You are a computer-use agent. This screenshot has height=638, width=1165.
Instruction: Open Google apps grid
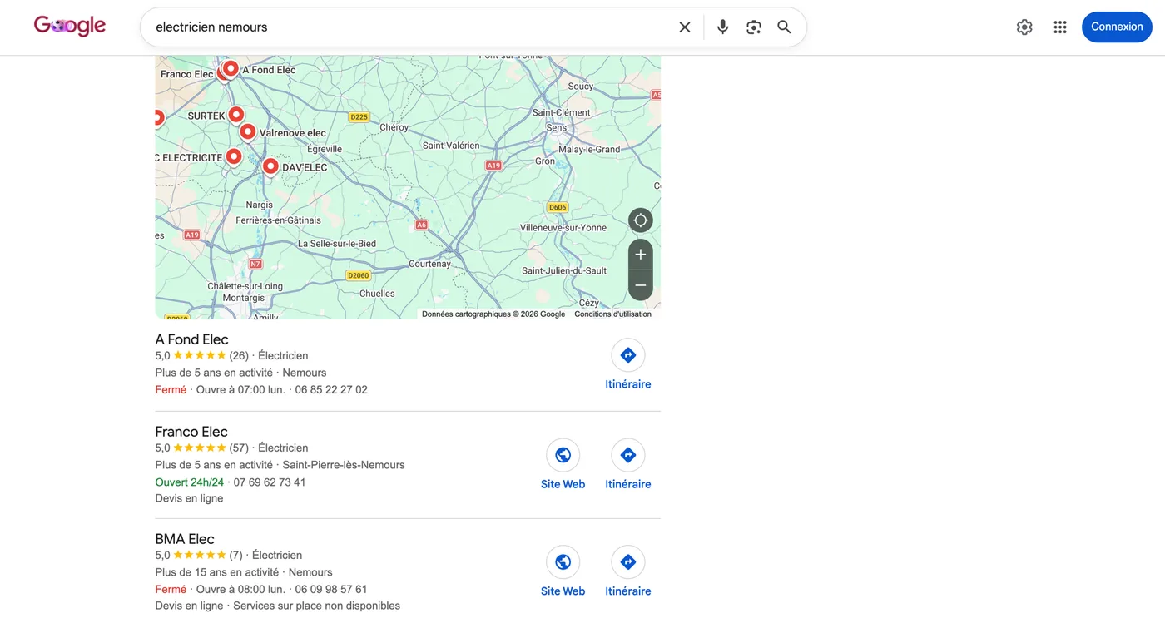pos(1060,27)
